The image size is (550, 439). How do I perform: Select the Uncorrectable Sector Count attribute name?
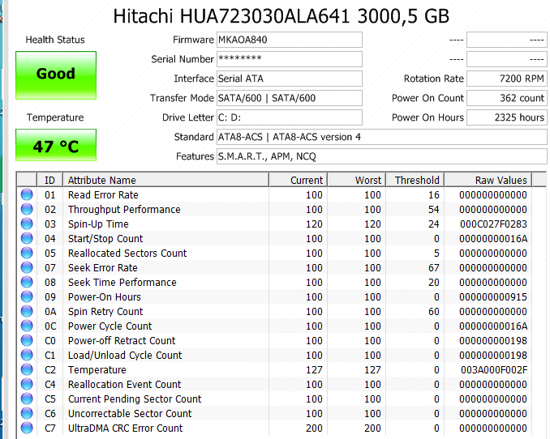click(x=130, y=413)
